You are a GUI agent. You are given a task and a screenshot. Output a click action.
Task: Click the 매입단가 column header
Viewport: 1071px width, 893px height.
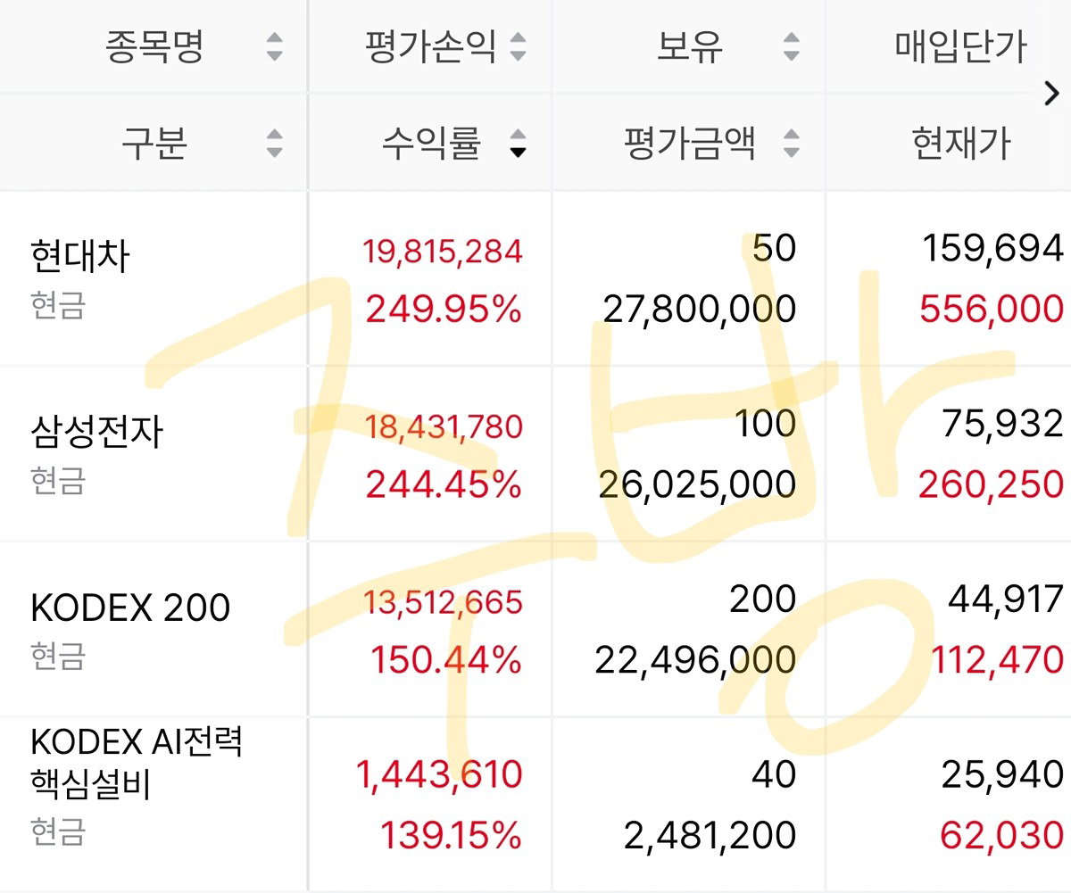pyautogui.click(x=961, y=46)
